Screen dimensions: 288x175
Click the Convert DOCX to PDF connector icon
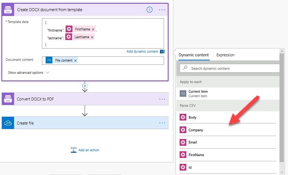pyautogui.click(x=8, y=99)
